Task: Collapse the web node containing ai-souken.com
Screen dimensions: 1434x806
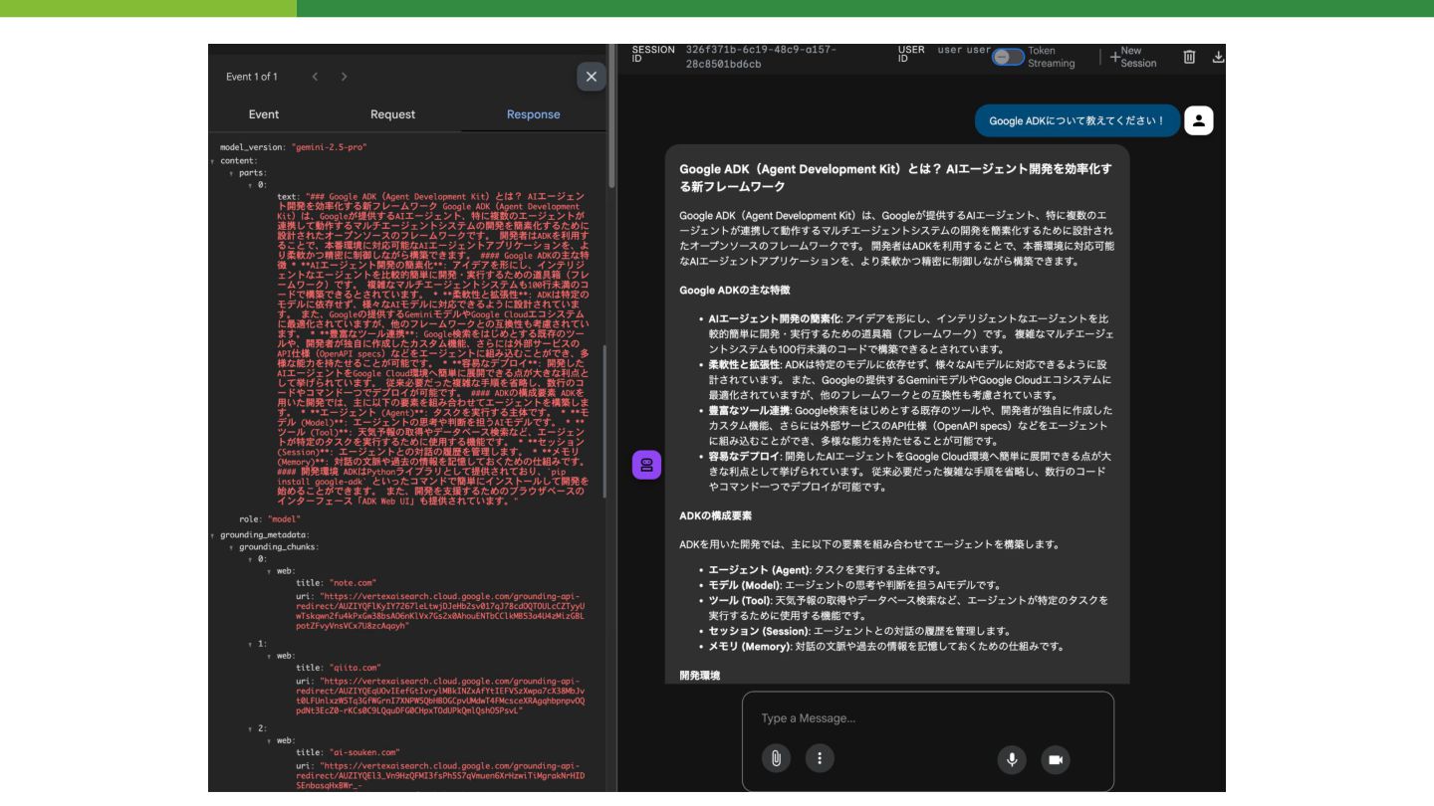Action: coord(269,740)
